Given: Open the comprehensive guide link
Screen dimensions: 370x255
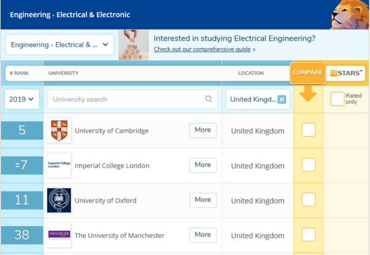Looking at the screenshot, I should (203, 49).
